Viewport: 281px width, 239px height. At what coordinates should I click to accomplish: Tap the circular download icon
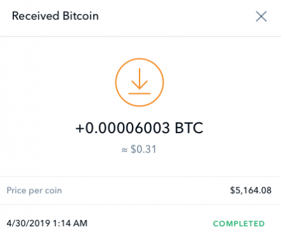pos(140,82)
